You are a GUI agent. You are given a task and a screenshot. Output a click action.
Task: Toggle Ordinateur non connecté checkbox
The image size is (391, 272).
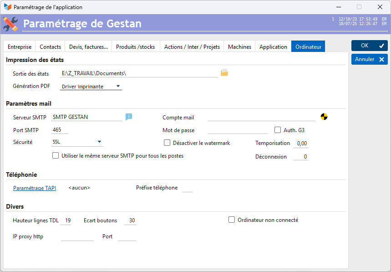(x=232, y=220)
